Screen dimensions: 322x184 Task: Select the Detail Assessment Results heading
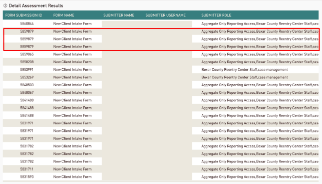tap(36, 6)
